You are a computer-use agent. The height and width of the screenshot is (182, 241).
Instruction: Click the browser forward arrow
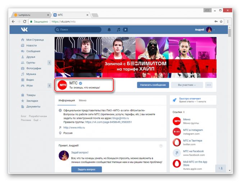click(x=19, y=22)
